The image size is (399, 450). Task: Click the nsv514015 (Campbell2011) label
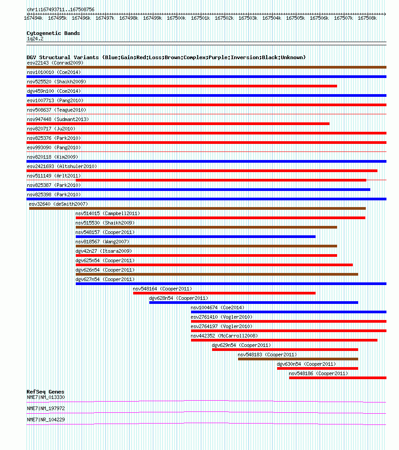(108, 213)
